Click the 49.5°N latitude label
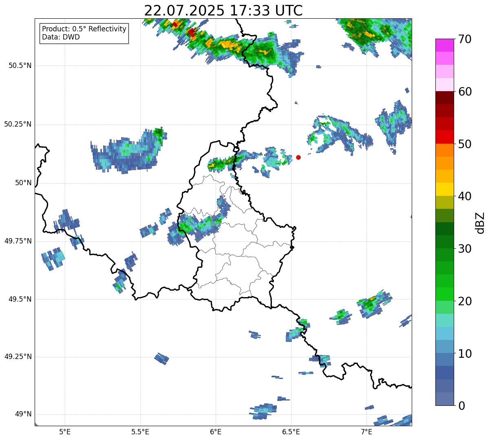Screen dimensions: 490x440 tap(20, 299)
